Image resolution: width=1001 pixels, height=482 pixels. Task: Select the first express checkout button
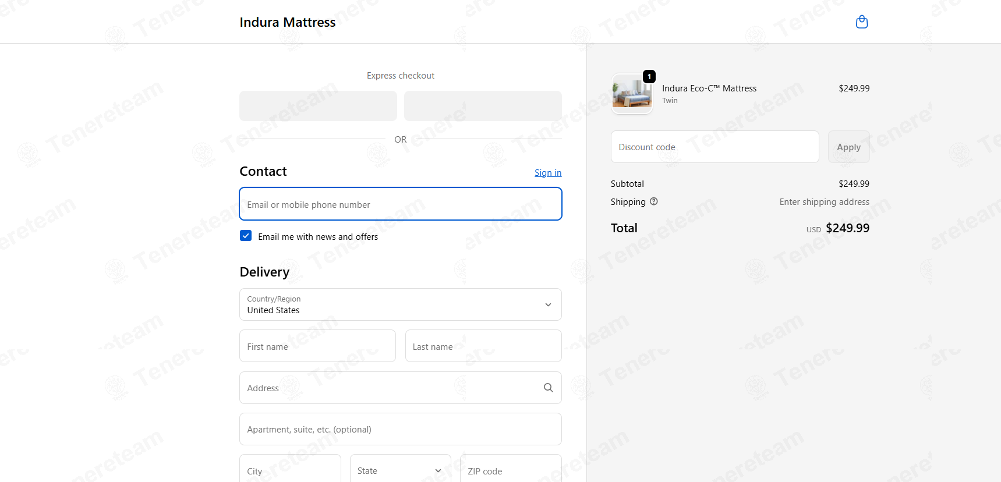[318, 106]
